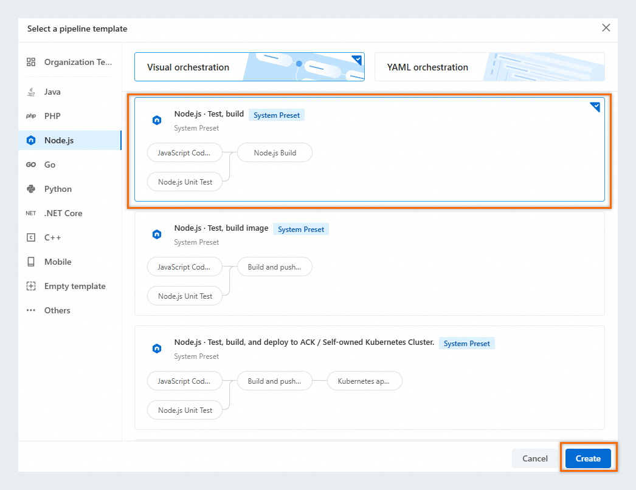The image size is (636, 490).
Task: Cancel the template selection dialog
Action: click(x=535, y=458)
